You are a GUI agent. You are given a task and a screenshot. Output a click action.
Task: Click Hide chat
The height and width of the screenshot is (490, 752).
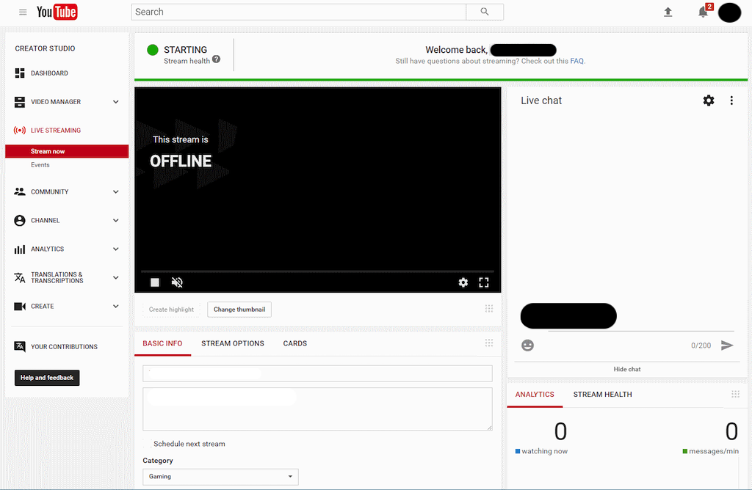(627, 369)
